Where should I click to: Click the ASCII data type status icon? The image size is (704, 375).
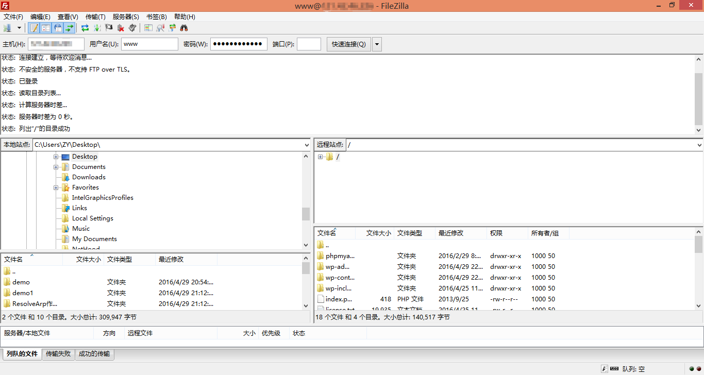pyautogui.click(x=605, y=369)
